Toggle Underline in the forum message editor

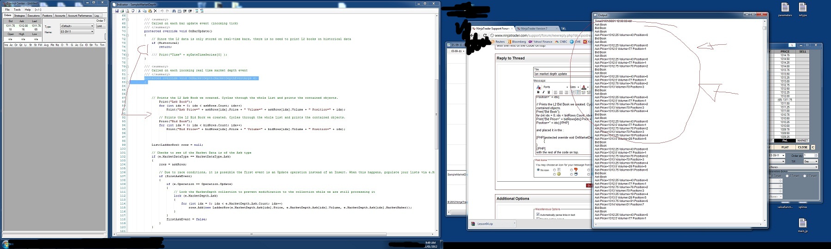click(x=548, y=92)
